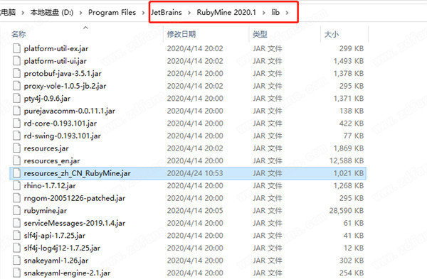The height and width of the screenshot is (279, 427).
Task: Click the file icon beside rhino-1.7.12.jar
Action: point(16,185)
